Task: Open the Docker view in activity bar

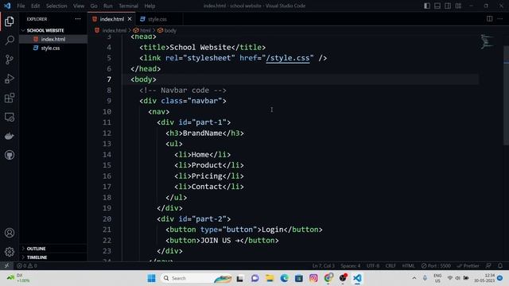Action: 10,136
